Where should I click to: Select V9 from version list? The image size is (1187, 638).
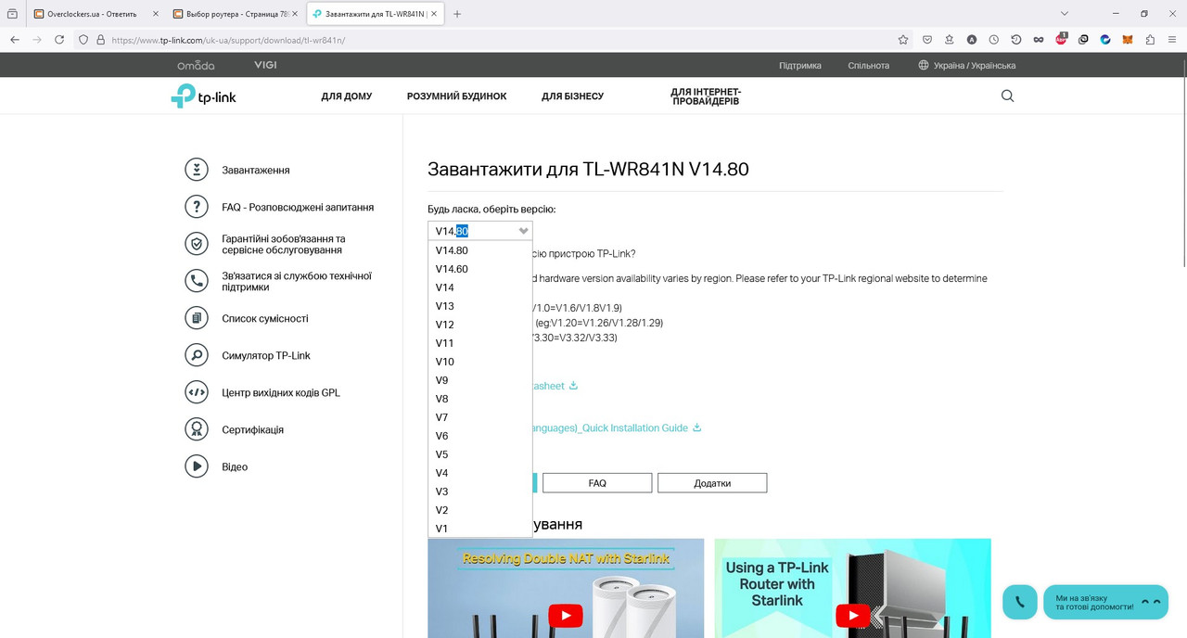point(480,380)
